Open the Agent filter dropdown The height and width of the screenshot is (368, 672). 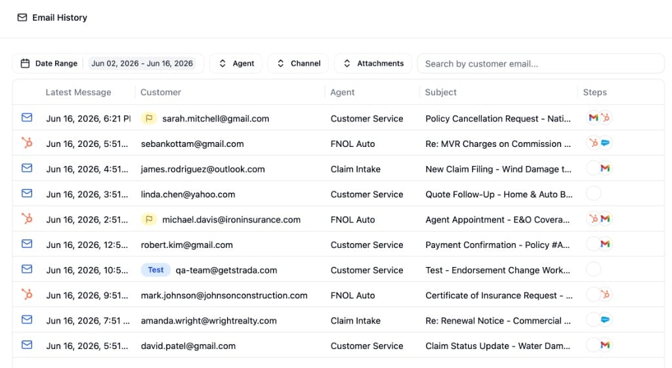click(x=236, y=64)
